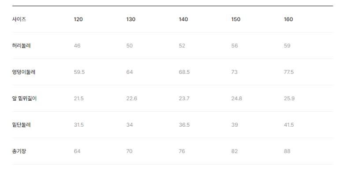
Task: Select the 150 size column header
Action: [x=236, y=19]
